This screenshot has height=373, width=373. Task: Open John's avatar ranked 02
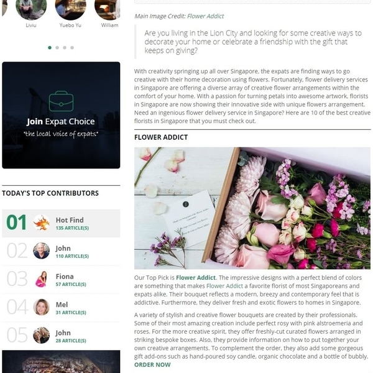point(42,251)
